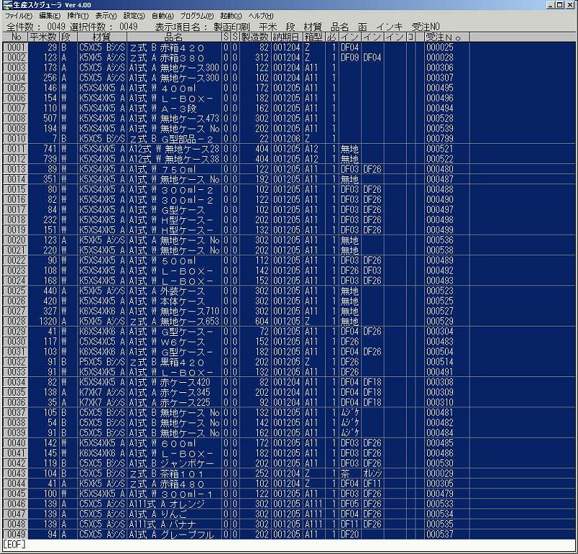This screenshot has width=578, height=554.
Task: Click the 納期日 column header
Action: (285, 37)
